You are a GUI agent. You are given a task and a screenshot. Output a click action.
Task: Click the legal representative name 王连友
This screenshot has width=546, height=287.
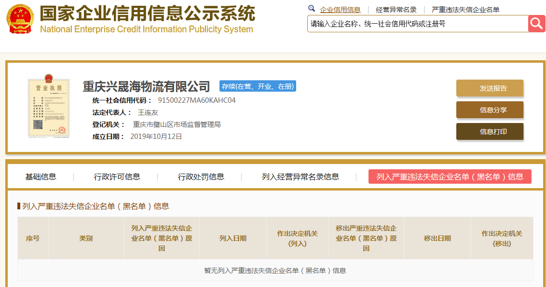[x=148, y=112]
